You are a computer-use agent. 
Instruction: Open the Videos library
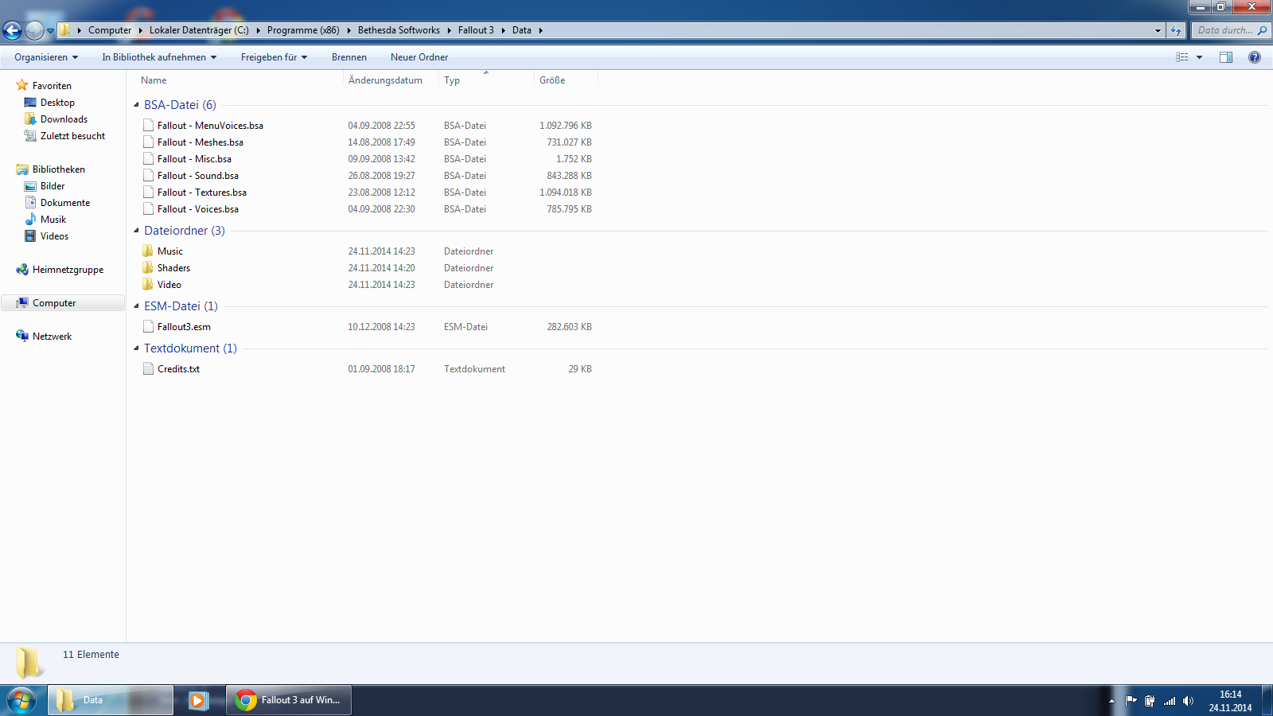point(54,236)
